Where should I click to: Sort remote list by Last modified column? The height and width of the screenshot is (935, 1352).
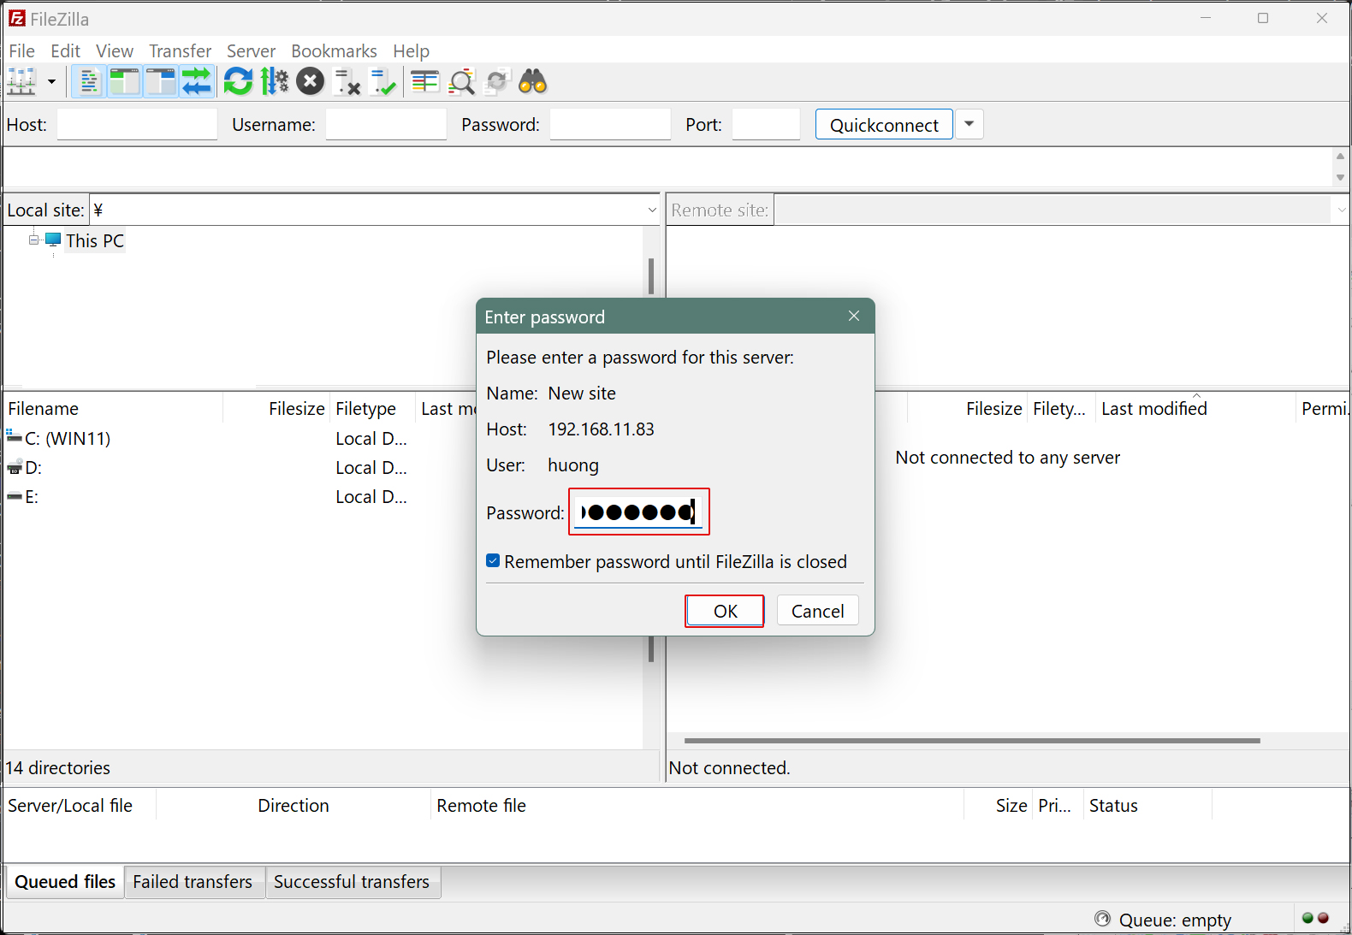click(x=1196, y=408)
